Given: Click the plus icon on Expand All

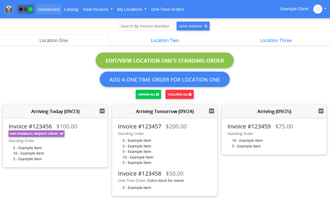Looking at the screenshot, I should click(x=157, y=94).
